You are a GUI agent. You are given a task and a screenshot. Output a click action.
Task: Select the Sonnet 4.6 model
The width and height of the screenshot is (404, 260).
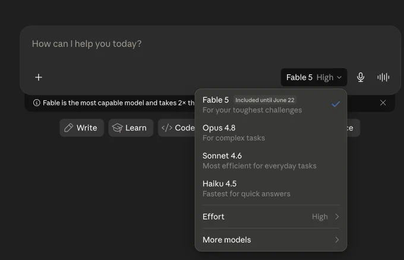pyautogui.click(x=271, y=161)
